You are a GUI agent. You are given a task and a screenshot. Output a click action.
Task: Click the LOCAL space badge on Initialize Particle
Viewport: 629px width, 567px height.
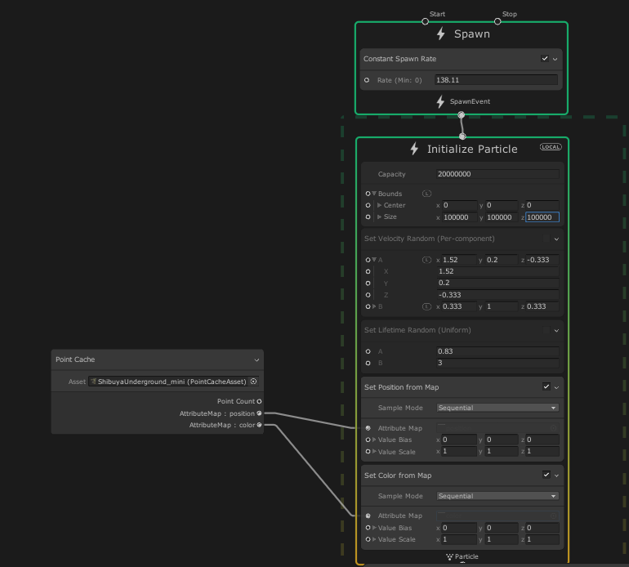pyautogui.click(x=551, y=147)
